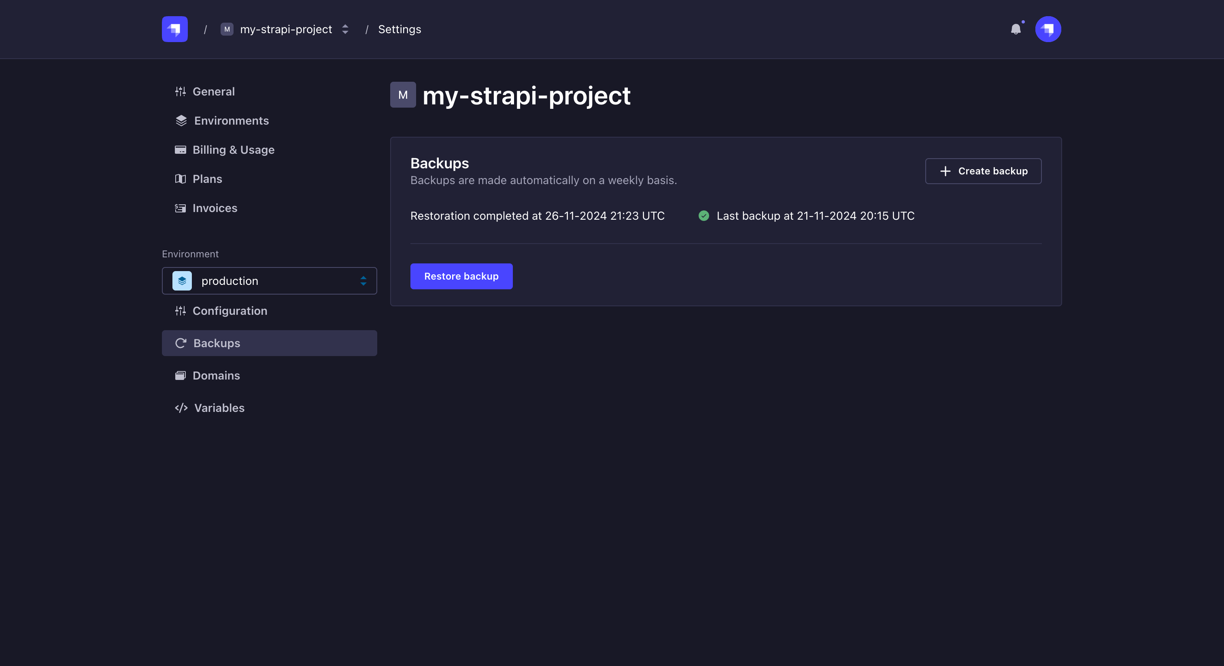
Task: Click the Billing & Usage card icon
Action: pyautogui.click(x=180, y=150)
